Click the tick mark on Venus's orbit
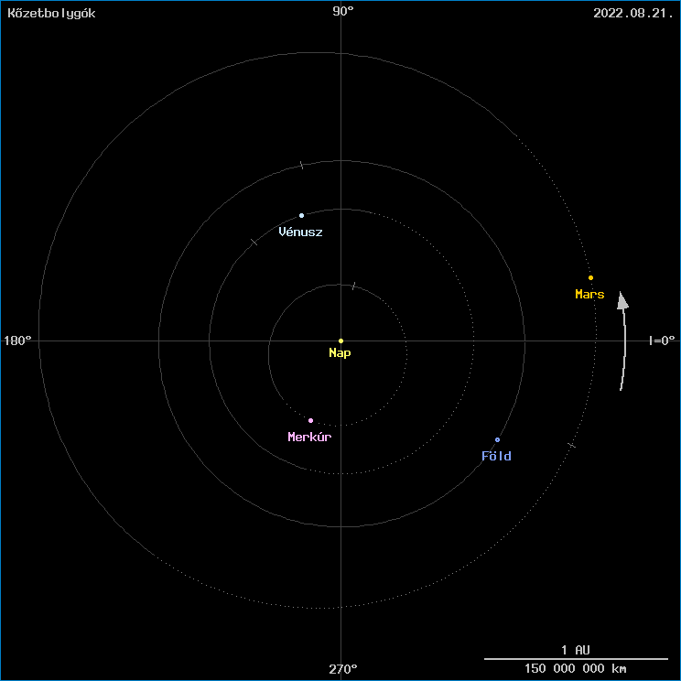The image size is (681, 681). point(254,242)
